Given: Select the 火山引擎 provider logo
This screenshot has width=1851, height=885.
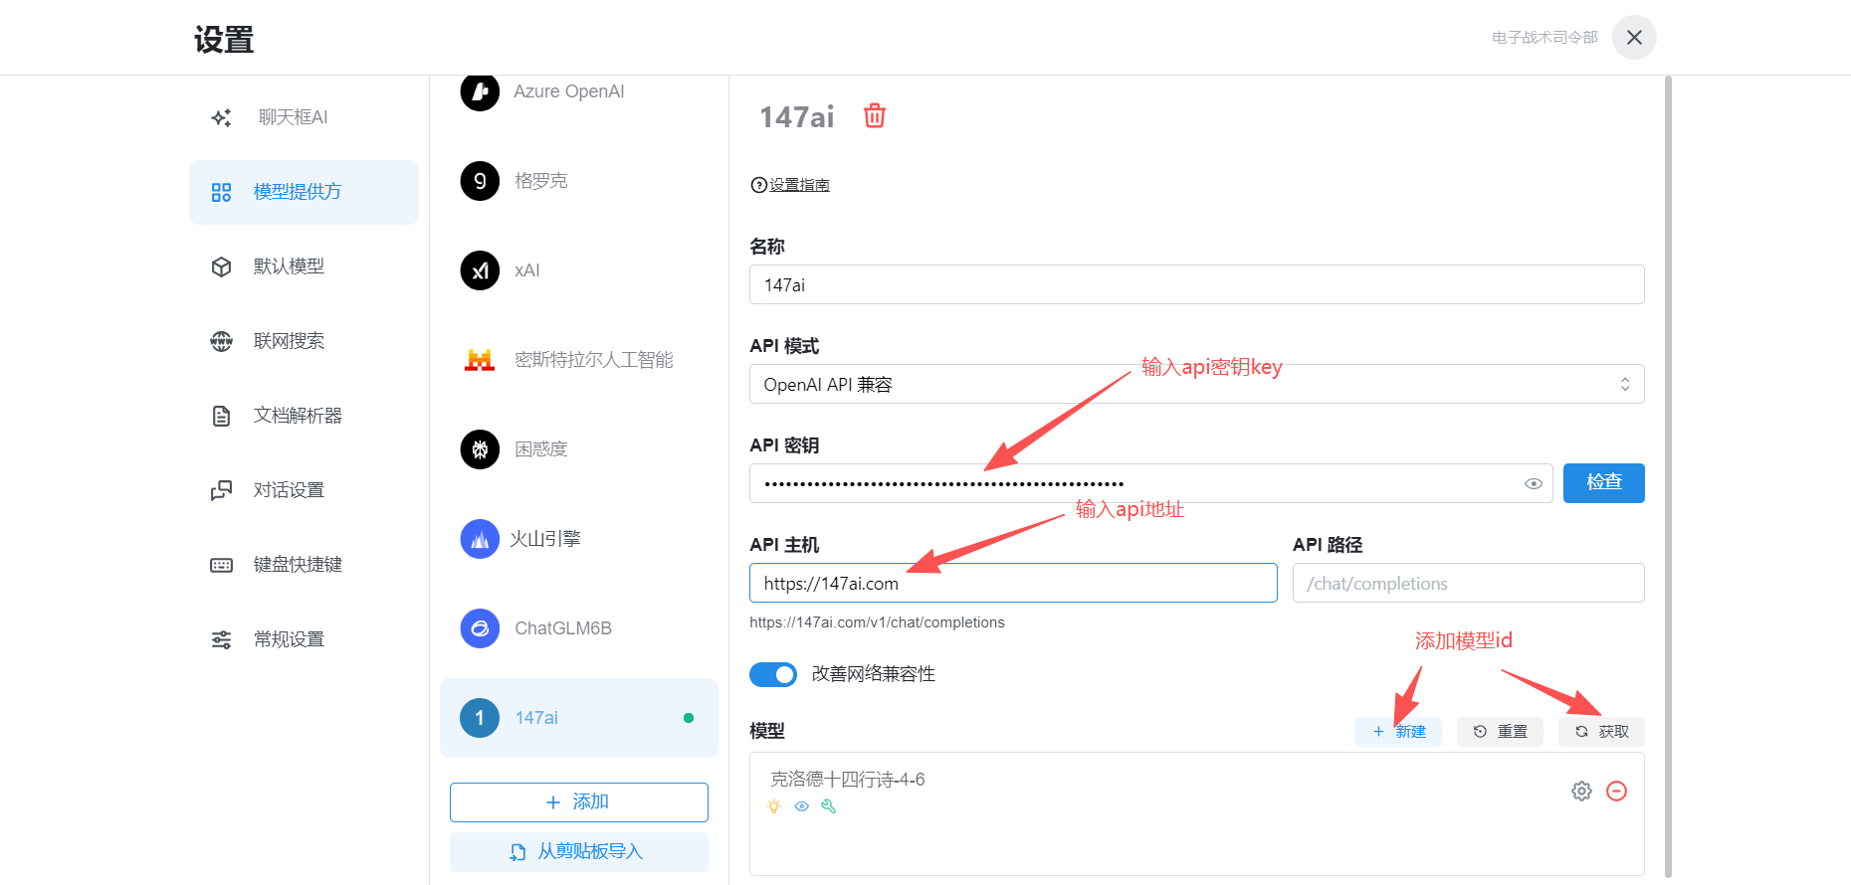Looking at the screenshot, I should click(480, 539).
